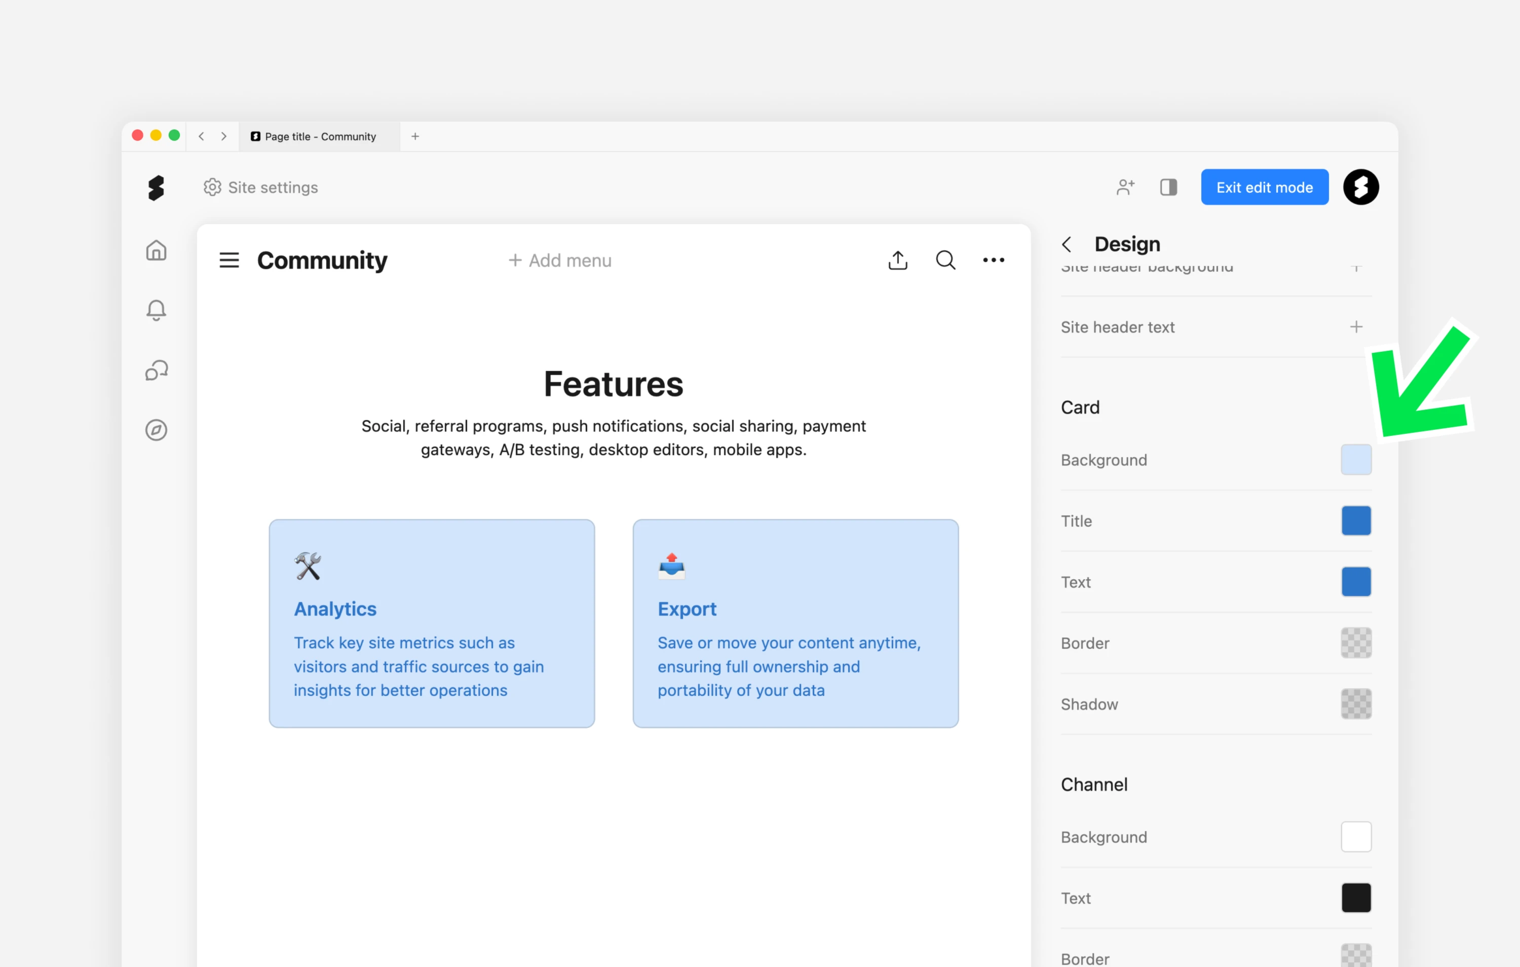
Task: Open the Card Background color swatch
Action: point(1356,460)
